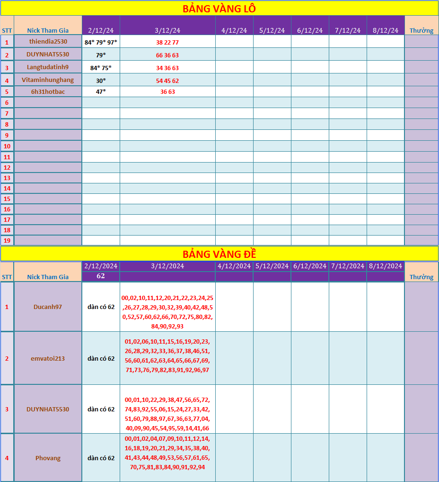The image size is (439, 482).
Task: Click the '2/12/24' column header
Action: [101, 25]
